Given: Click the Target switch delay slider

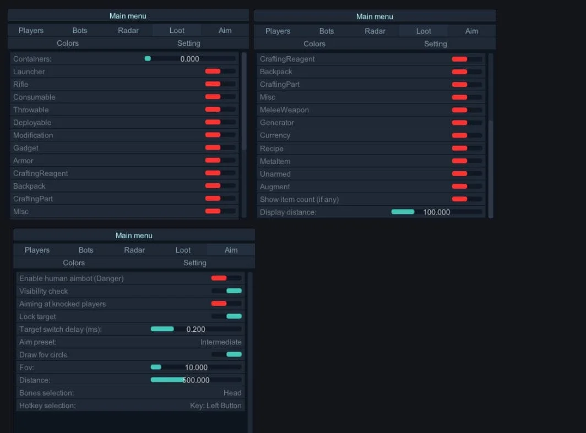Looking at the screenshot, I should 196,329.
